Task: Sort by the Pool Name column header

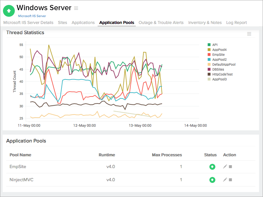Action: coord(20,155)
